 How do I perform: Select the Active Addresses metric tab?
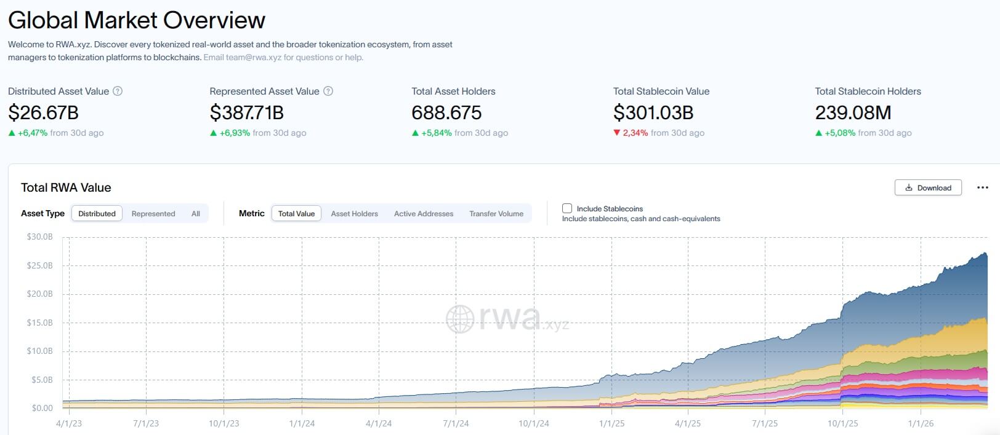click(x=424, y=214)
